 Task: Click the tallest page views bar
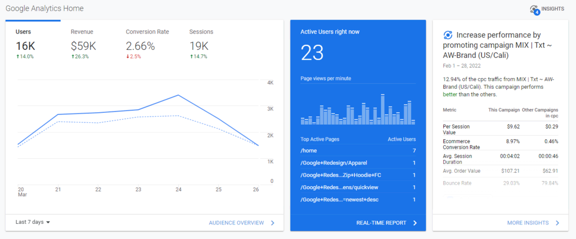(382, 109)
